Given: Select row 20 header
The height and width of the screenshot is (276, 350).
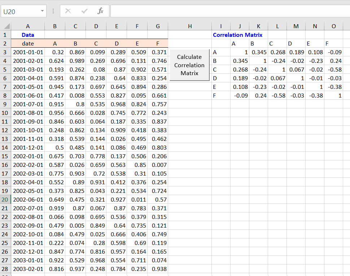Looking at the screenshot, I should coord(5,199).
